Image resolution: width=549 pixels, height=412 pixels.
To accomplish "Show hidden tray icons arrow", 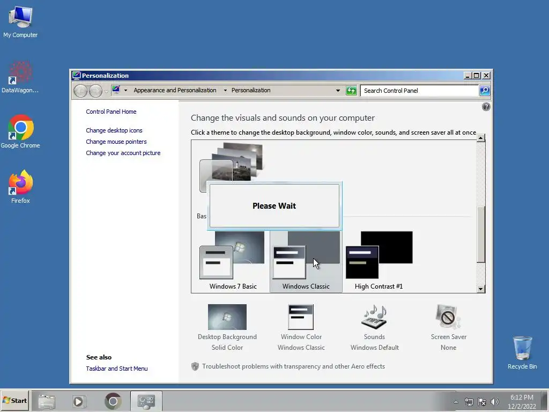I will tap(456, 402).
